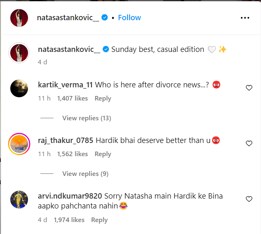Open the three-dot more options menu
The width and height of the screenshot is (261, 234).
[x=245, y=18]
